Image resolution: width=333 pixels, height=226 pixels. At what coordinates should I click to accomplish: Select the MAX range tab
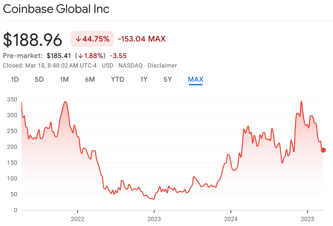click(x=196, y=79)
